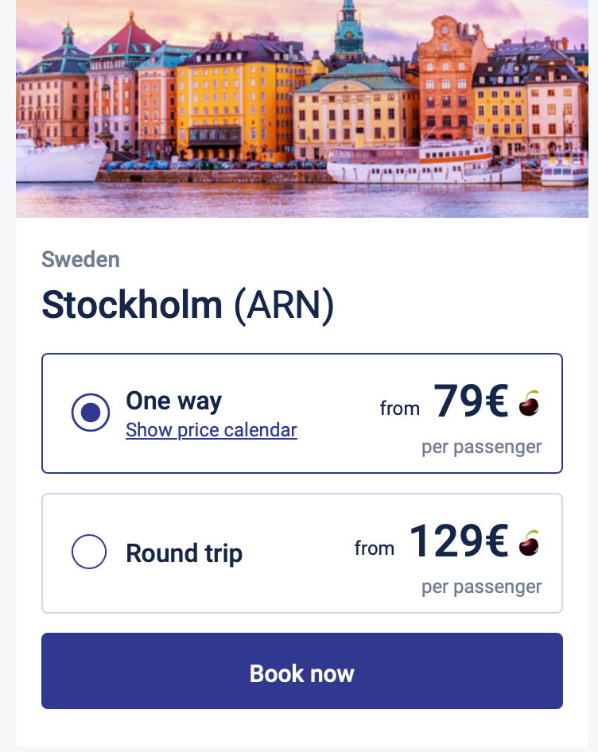Click the cherry icon beside the 79€ price
This screenshot has width=598, height=752.
[x=529, y=403]
